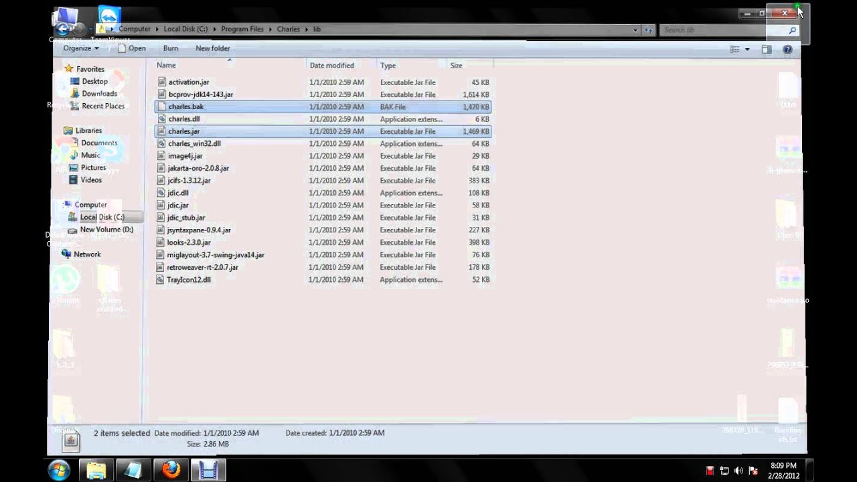Open the activation.jar file icon

click(x=161, y=82)
